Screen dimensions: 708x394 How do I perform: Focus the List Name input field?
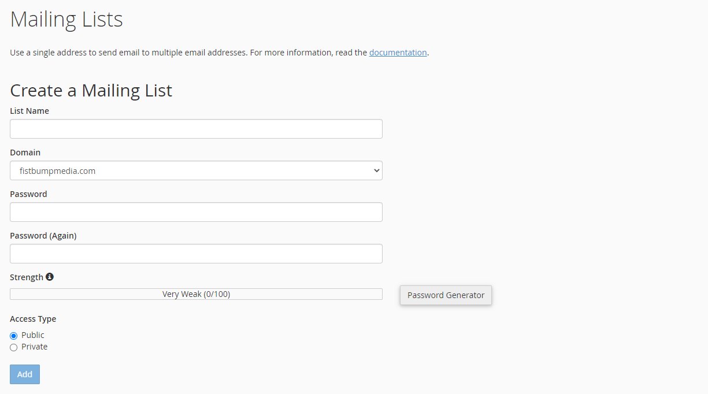pos(196,129)
